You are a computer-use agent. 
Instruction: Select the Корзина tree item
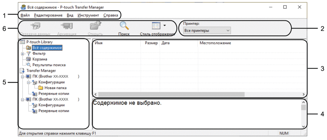[40, 59]
